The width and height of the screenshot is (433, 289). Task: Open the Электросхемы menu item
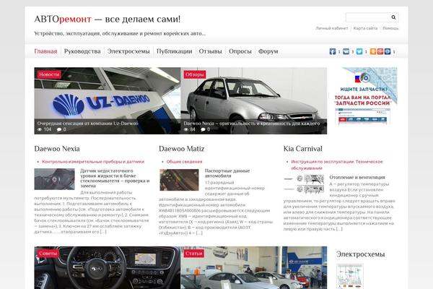(128, 51)
